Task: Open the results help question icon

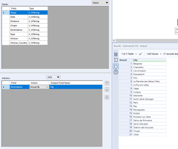Action: pyautogui.click(x=116, y=72)
